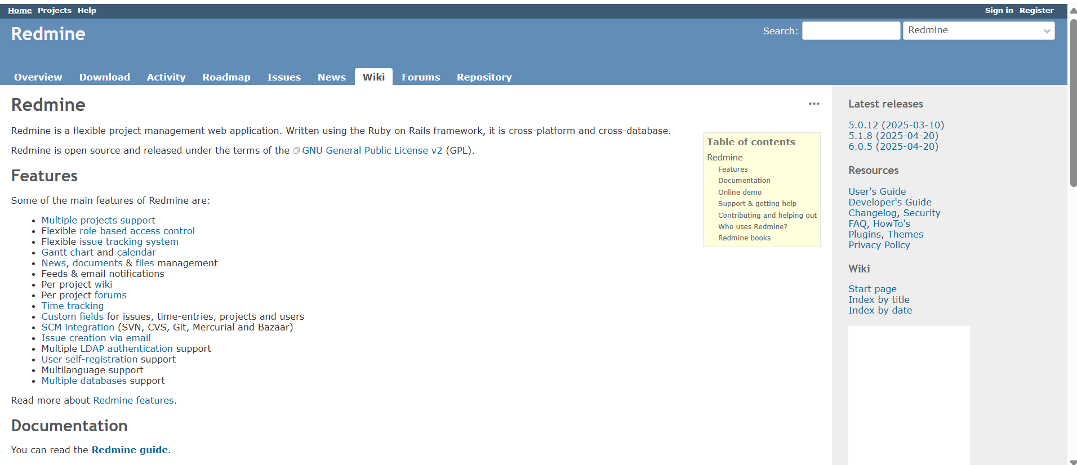Image resolution: width=1077 pixels, height=465 pixels.
Task: Open Multiple projects support link
Action: coord(98,220)
